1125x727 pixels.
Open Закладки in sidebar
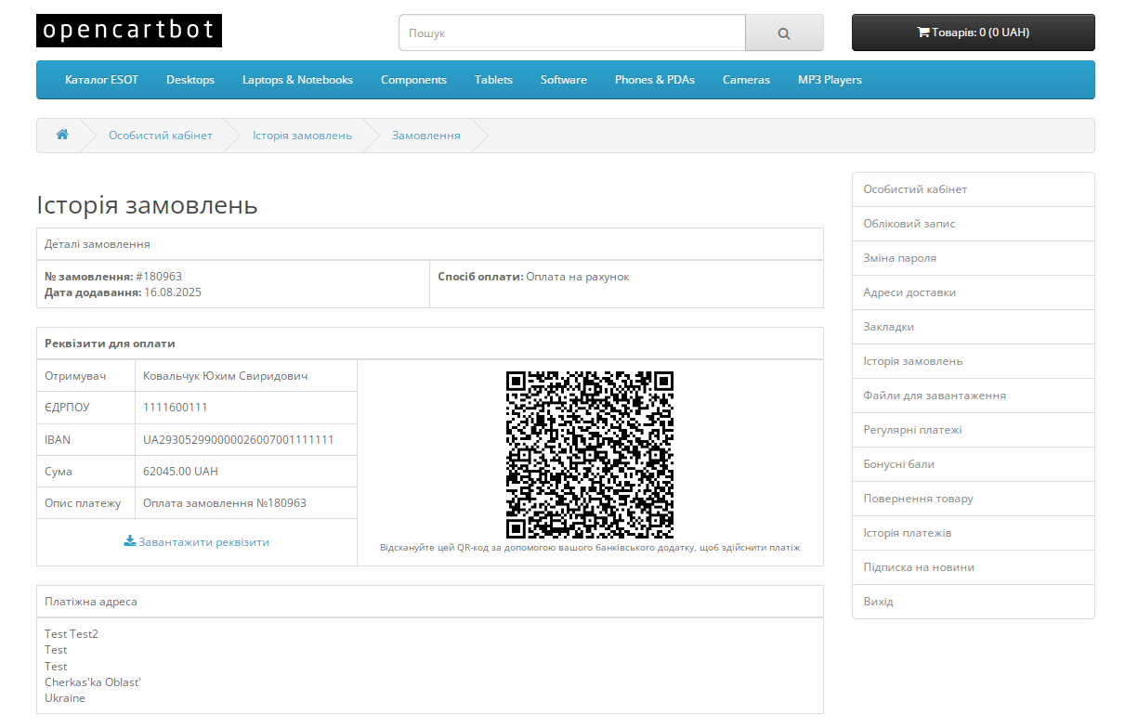click(x=973, y=327)
